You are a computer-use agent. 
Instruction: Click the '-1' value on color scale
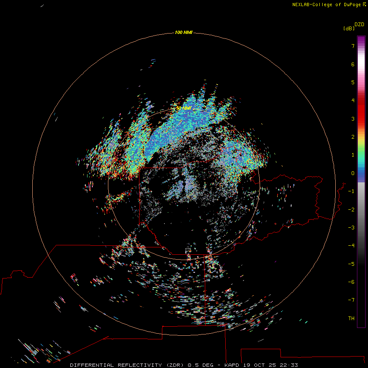pyautogui.click(x=351, y=191)
